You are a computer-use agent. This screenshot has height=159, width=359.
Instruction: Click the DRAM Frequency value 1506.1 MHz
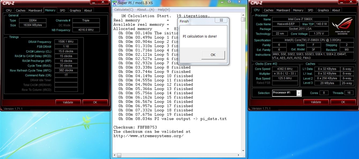coord(66,42)
